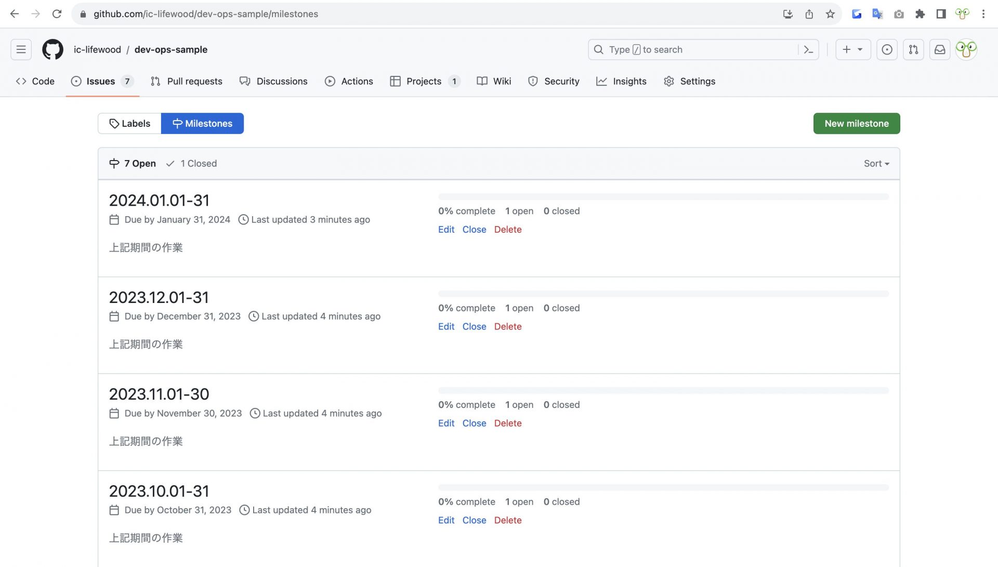Click the New milestone button
The height and width of the screenshot is (567, 998).
click(856, 123)
